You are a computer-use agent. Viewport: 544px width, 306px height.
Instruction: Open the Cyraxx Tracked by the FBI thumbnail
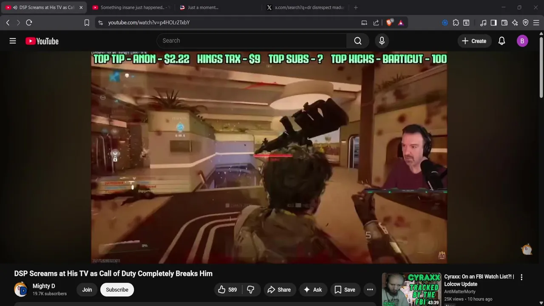pos(411,289)
